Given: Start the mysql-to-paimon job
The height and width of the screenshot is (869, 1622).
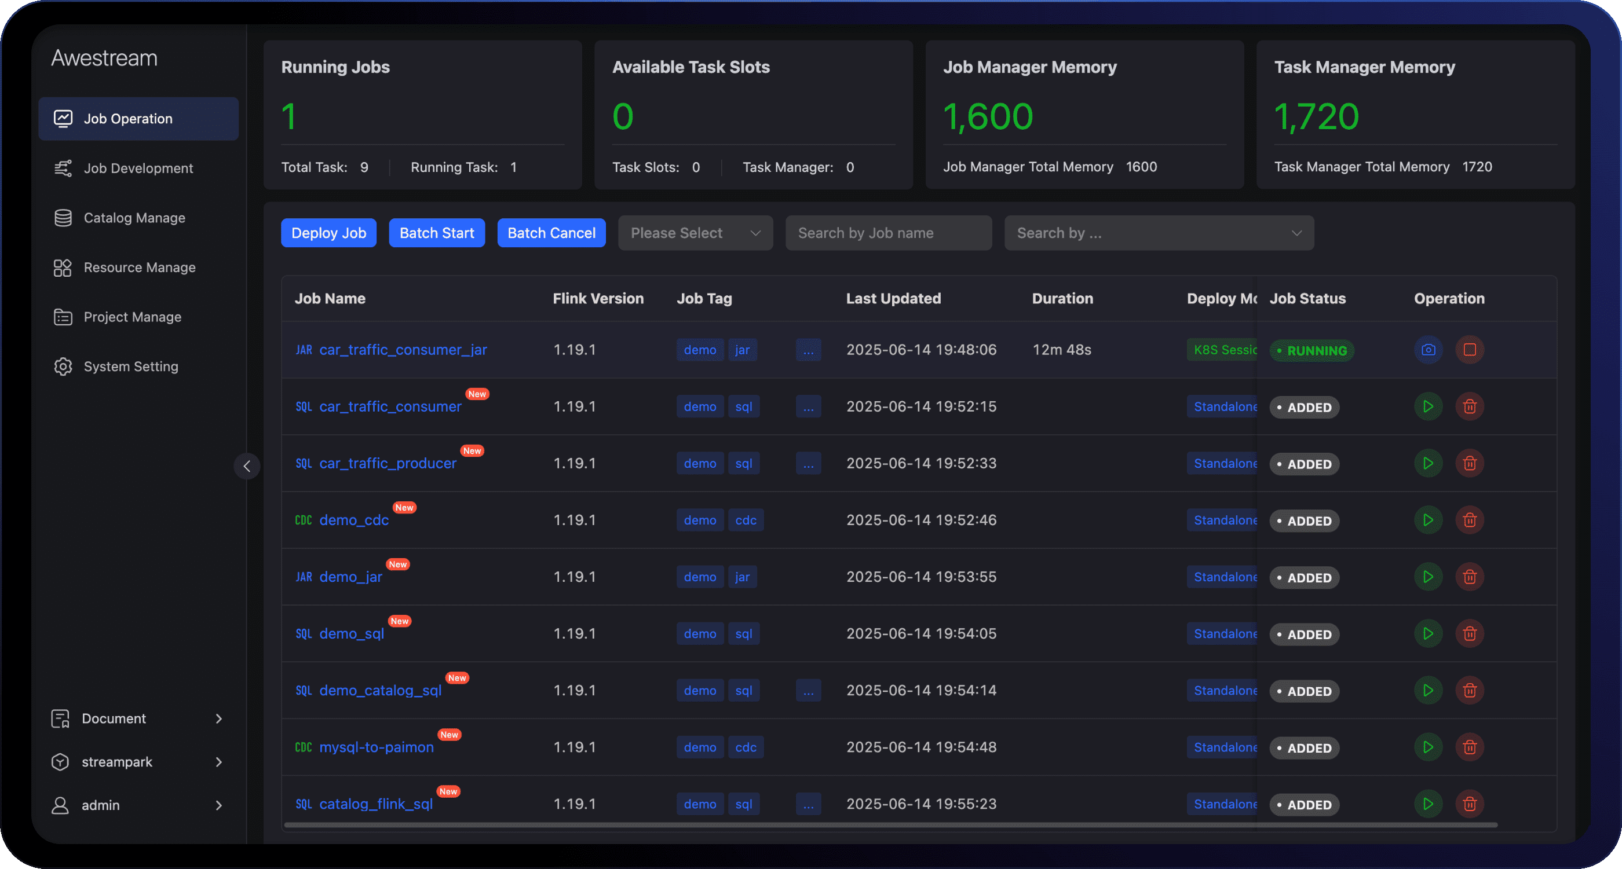Looking at the screenshot, I should tap(1427, 747).
